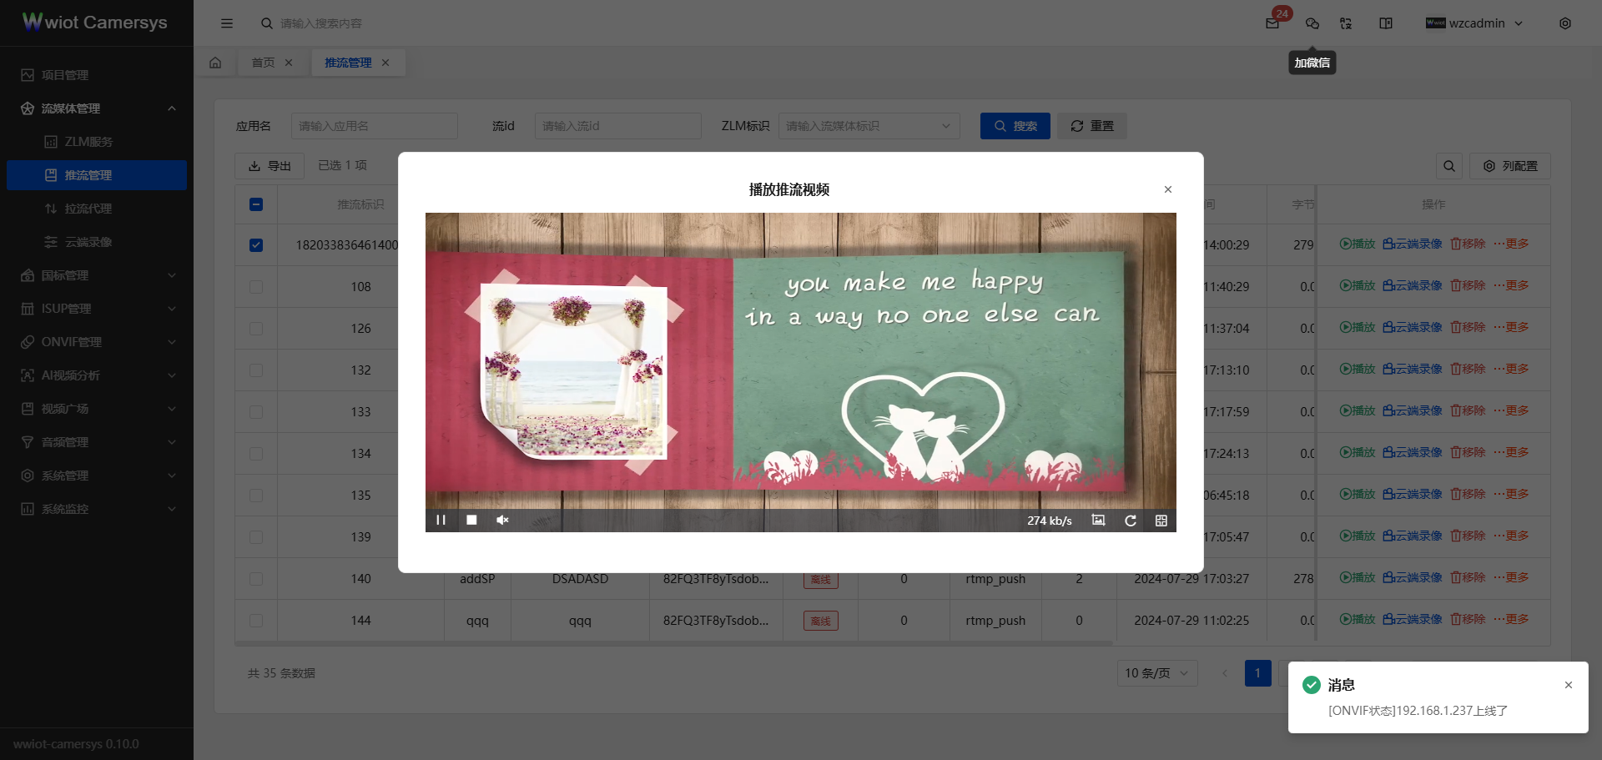The image size is (1602, 760).
Task: Open the settings gear in top bar
Action: point(1564,23)
